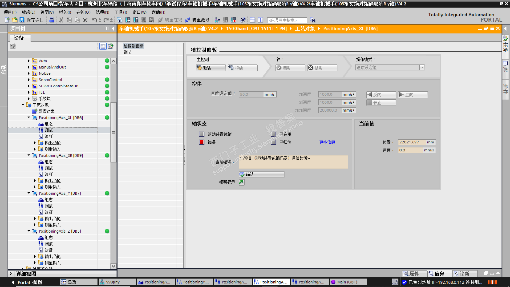The height and width of the screenshot is (287, 510).
Task: Toggle the 已启用 status checkbox
Action: (273, 134)
